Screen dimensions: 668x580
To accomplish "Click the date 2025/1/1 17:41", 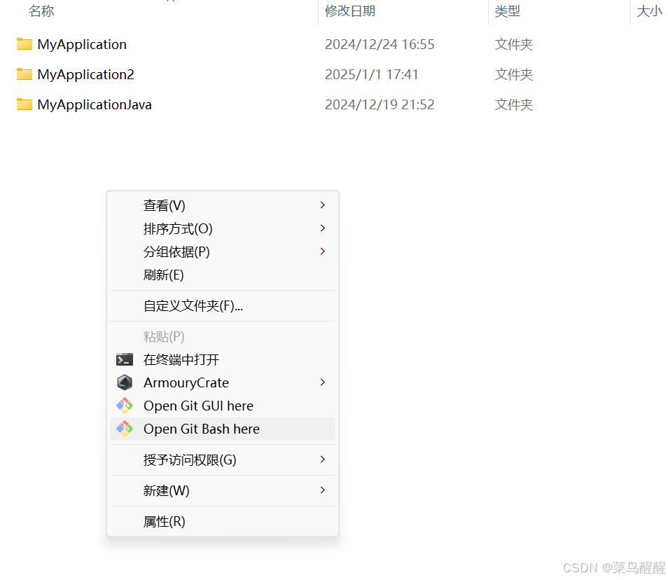I will [372, 74].
